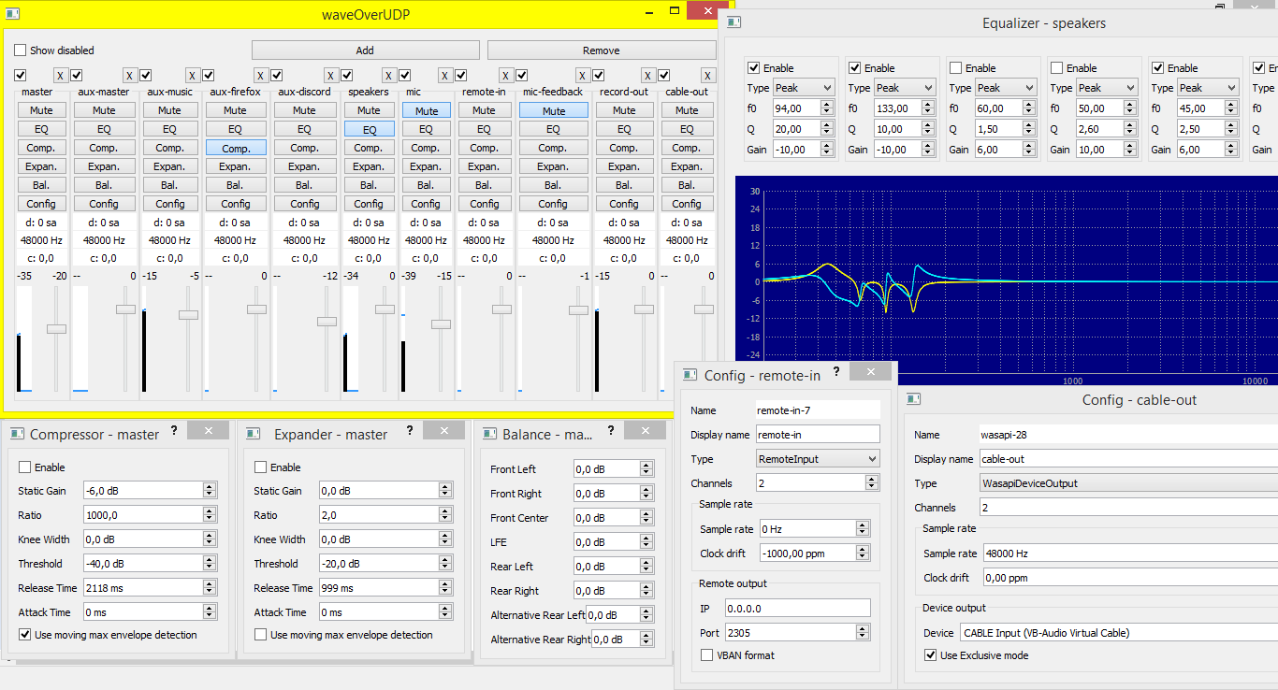Click compressor Threshold field -40,0 dB

[141, 564]
